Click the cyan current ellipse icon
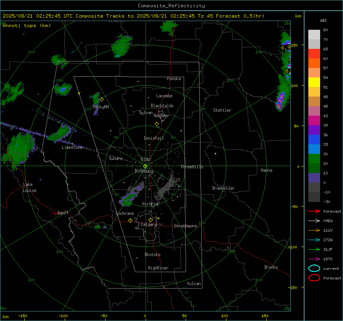Viewport: 343px width, 321px height. click(x=314, y=268)
